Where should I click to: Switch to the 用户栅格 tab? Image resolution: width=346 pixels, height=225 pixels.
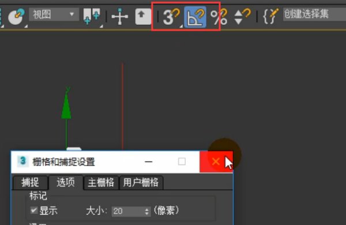pos(141,183)
